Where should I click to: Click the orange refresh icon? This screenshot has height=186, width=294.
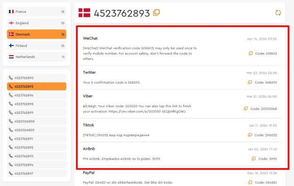(x=278, y=13)
